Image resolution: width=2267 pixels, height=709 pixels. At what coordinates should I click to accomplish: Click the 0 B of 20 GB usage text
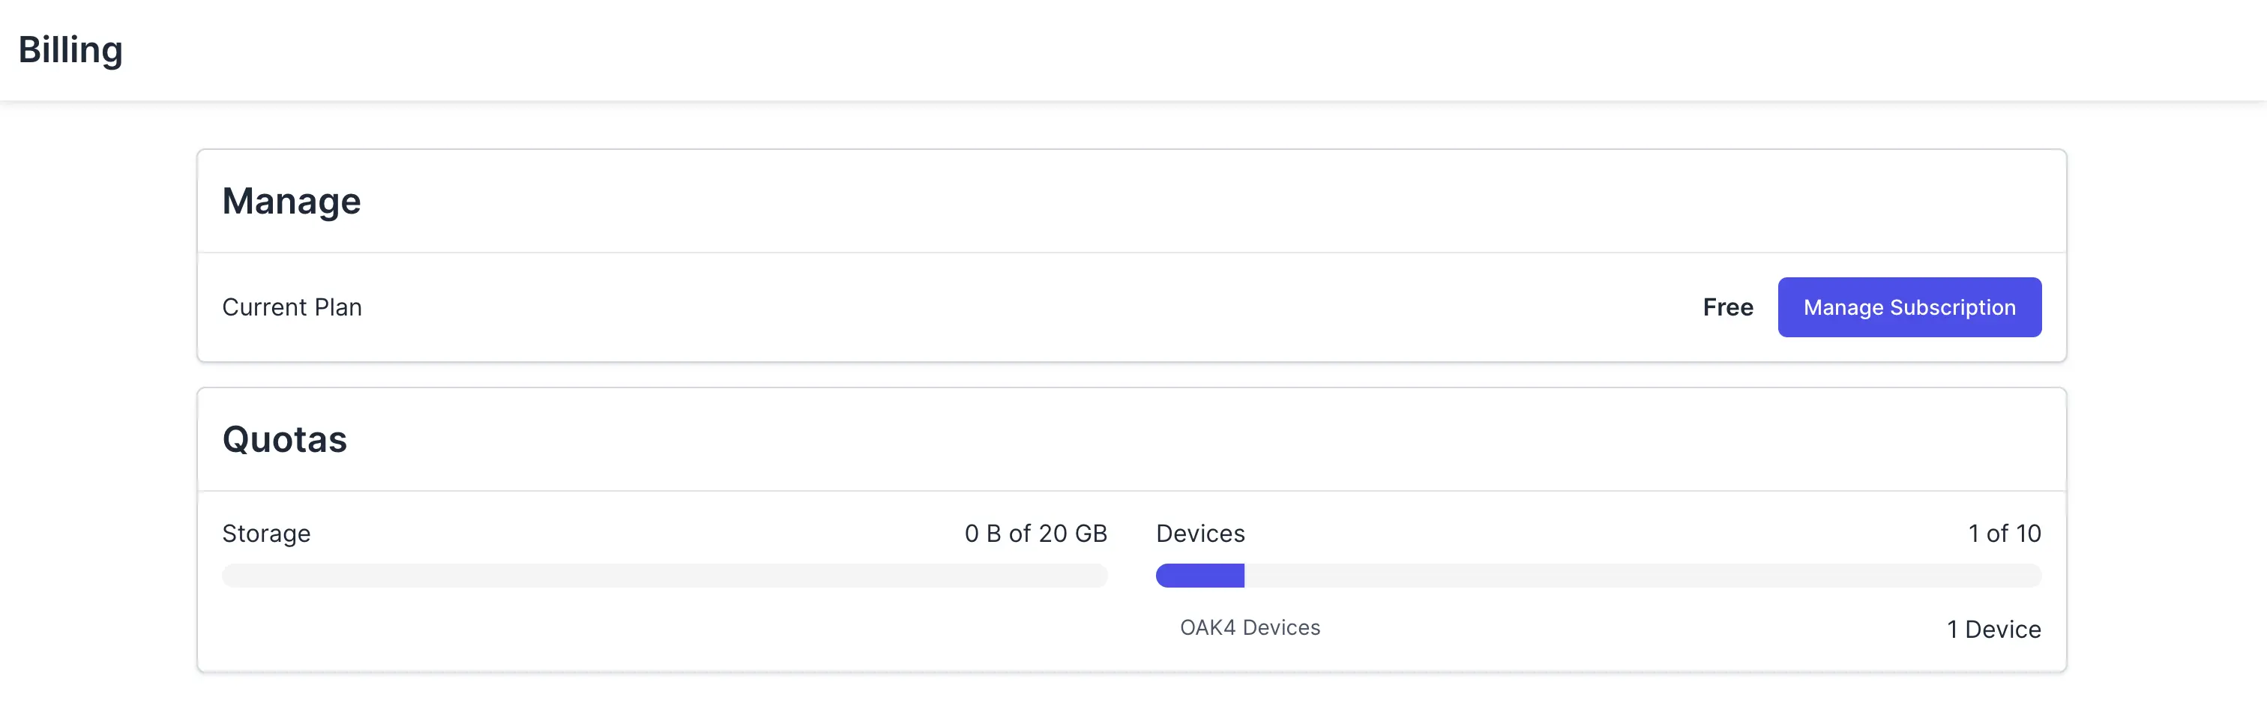(x=1035, y=533)
